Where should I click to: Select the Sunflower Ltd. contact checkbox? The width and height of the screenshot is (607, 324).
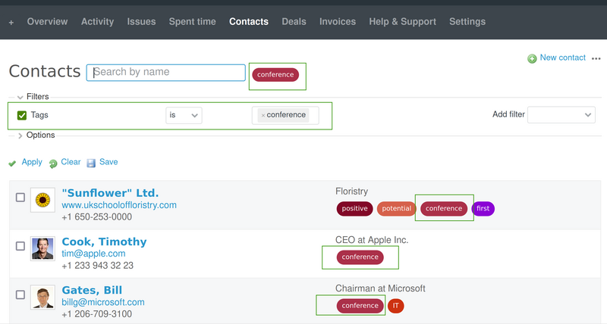[20, 198]
